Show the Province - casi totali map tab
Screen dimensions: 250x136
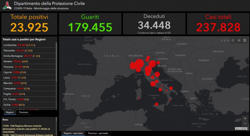point(98,133)
